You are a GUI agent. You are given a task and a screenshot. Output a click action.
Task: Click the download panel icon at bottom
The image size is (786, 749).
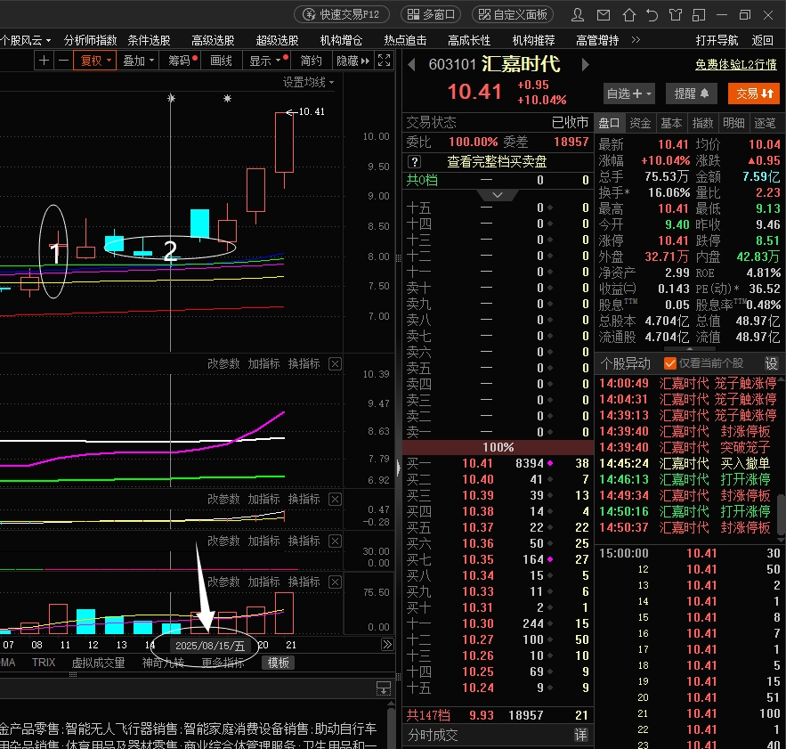click(384, 688)
